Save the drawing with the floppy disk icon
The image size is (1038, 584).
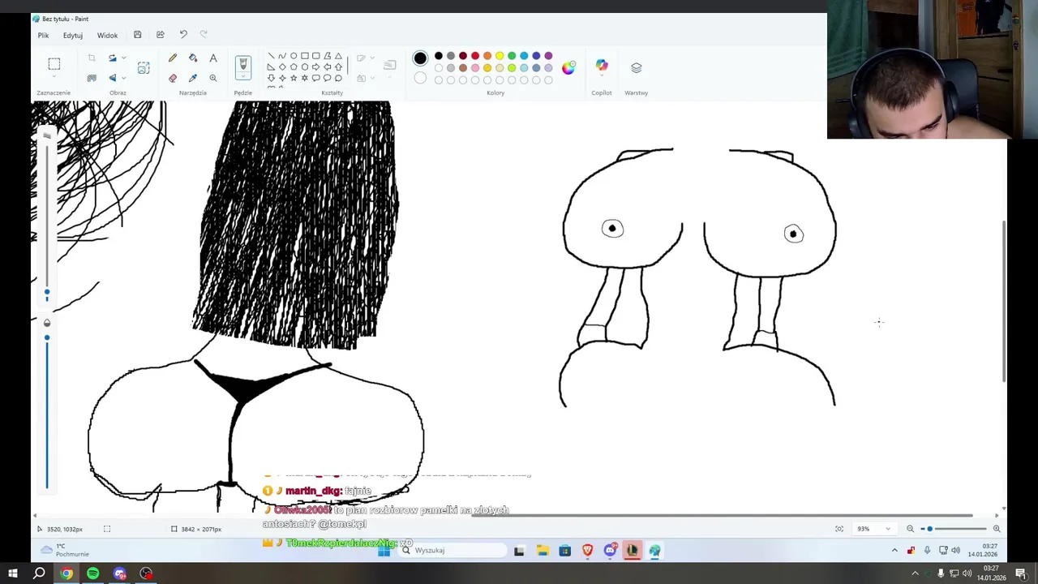point(137,35)
